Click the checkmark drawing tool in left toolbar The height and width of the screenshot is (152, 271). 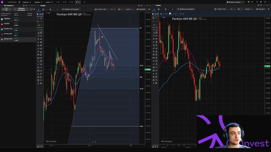point(41,39)
